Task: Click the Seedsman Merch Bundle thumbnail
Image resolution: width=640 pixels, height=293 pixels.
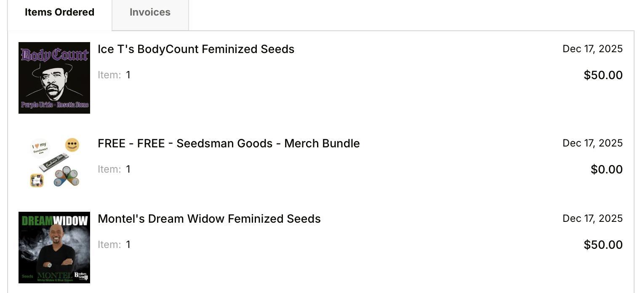Action: (x=54, y=162)
